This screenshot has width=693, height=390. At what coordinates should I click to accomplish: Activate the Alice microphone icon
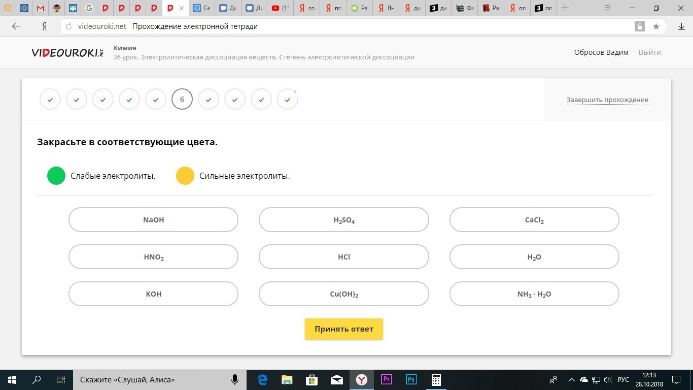pos(234,379)
